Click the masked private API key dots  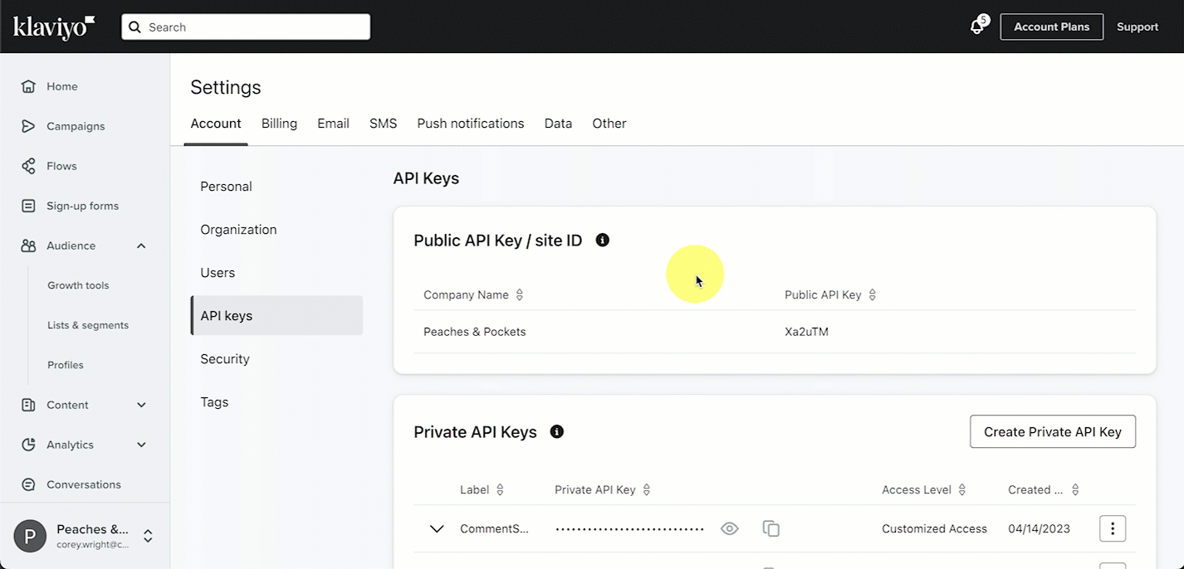click(x=629, y=528)
